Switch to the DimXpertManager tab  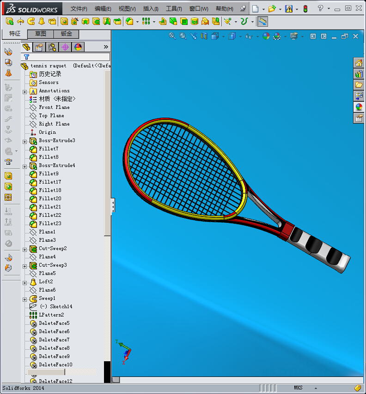[x=65, y=47]
